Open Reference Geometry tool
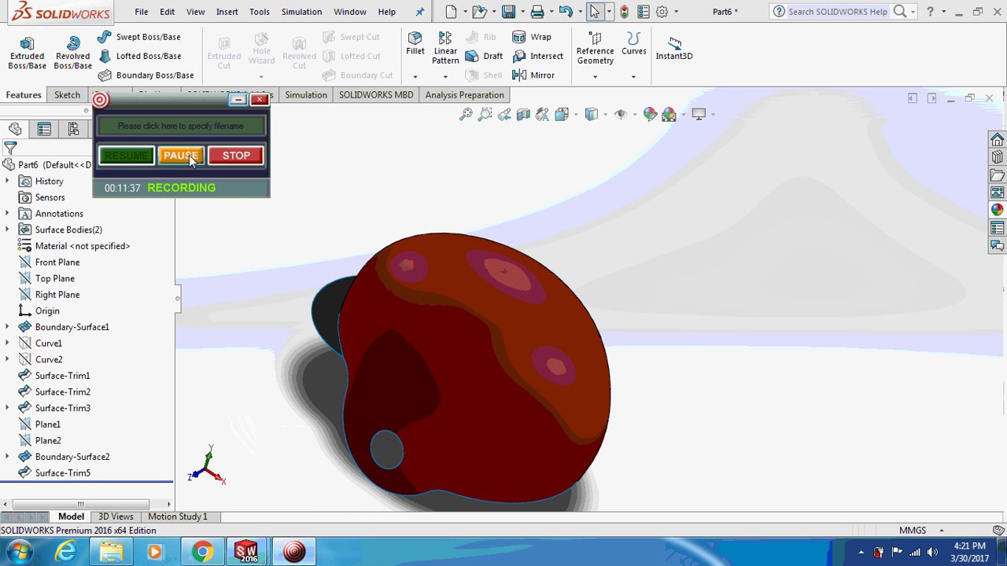 pyautogui.click(x=595, y=49)
